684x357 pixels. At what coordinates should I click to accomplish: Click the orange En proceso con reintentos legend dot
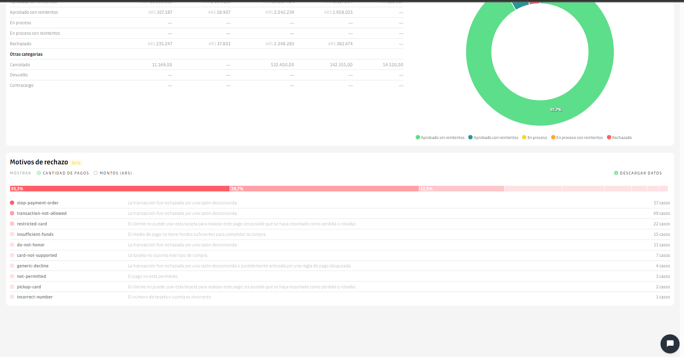(x=553, y=137)
